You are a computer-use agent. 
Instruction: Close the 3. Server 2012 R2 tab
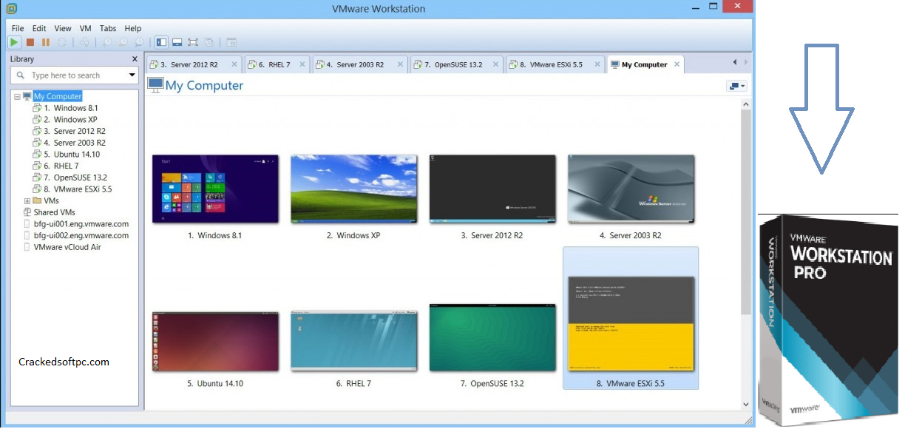tap(234, 64)
